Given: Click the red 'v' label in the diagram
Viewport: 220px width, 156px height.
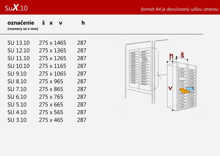Looking at the screenshot, I should pyautogui.click(x=170, y=88).
